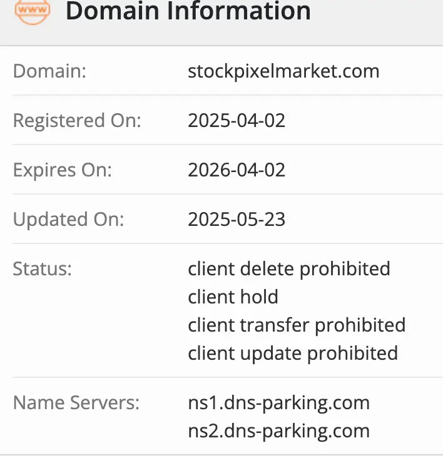Select the expiry date 2026-04-02
The image size is (443, 458).
click(237, 170)
